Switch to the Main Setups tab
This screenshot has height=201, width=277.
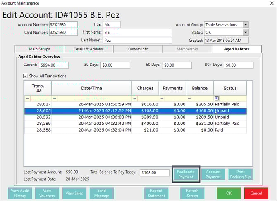[39, 49]
